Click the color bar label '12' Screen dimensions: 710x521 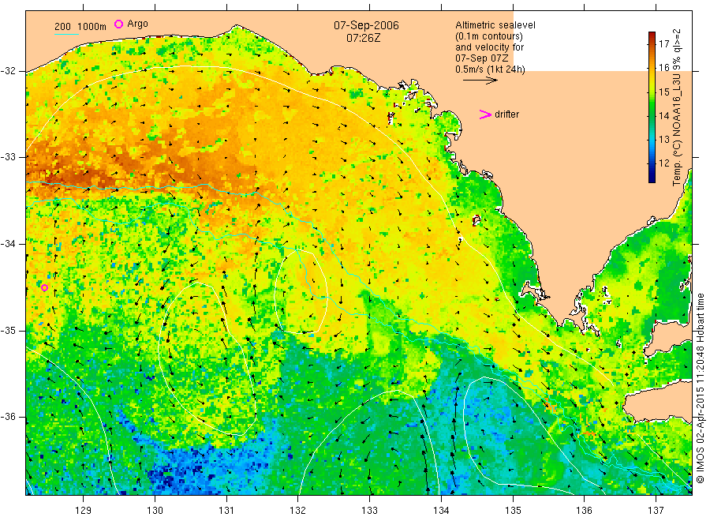point(663,163)
